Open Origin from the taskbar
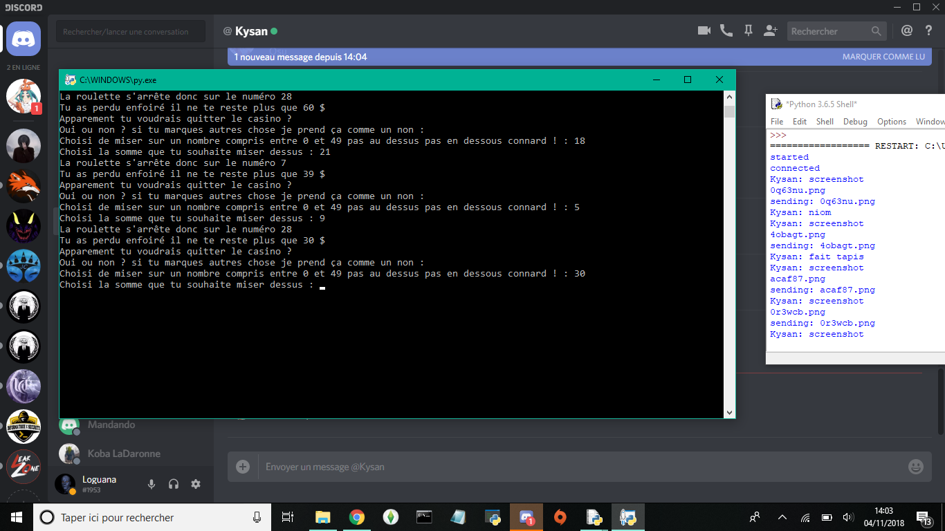 coord(560,517)
